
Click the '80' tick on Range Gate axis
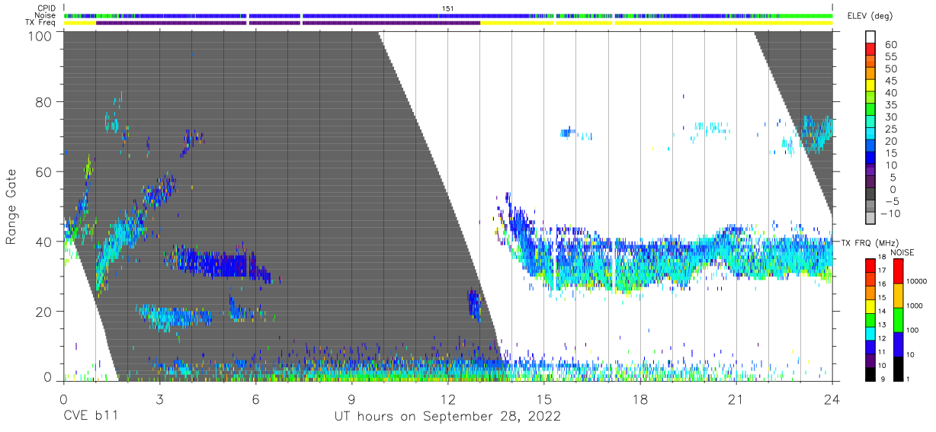click(43, 103)
